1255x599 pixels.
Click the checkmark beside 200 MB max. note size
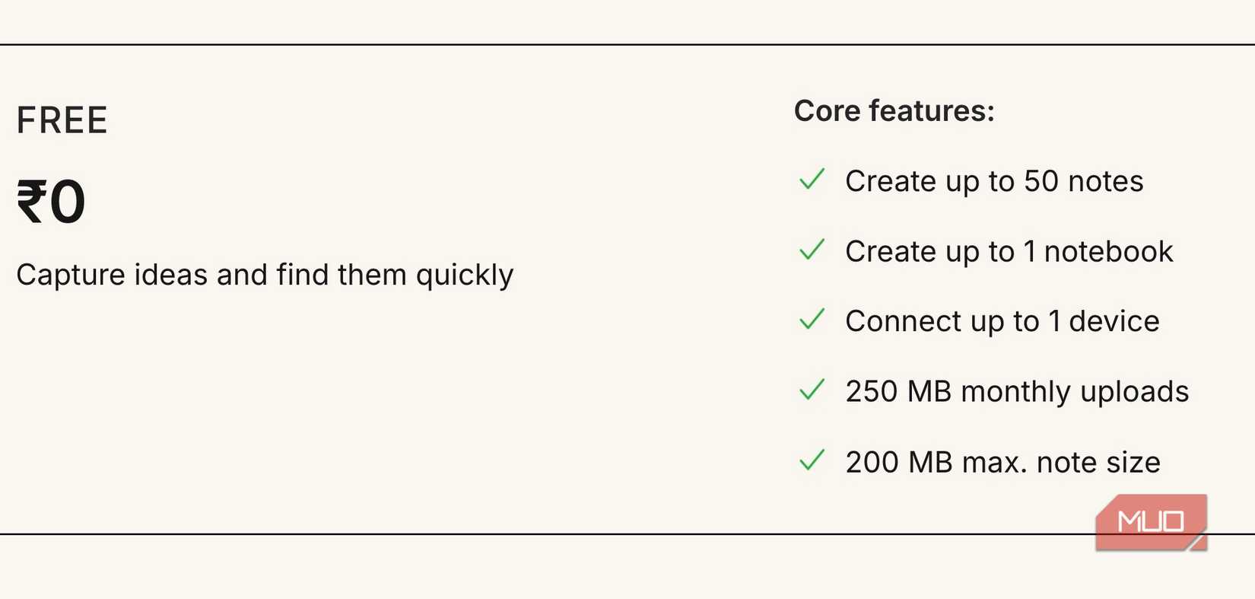[812, 461]
